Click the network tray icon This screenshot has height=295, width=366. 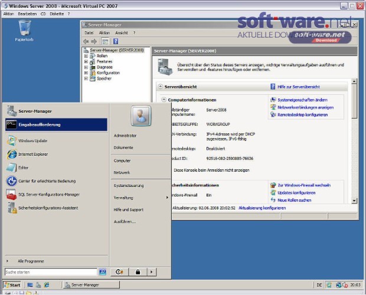point(338,285)
